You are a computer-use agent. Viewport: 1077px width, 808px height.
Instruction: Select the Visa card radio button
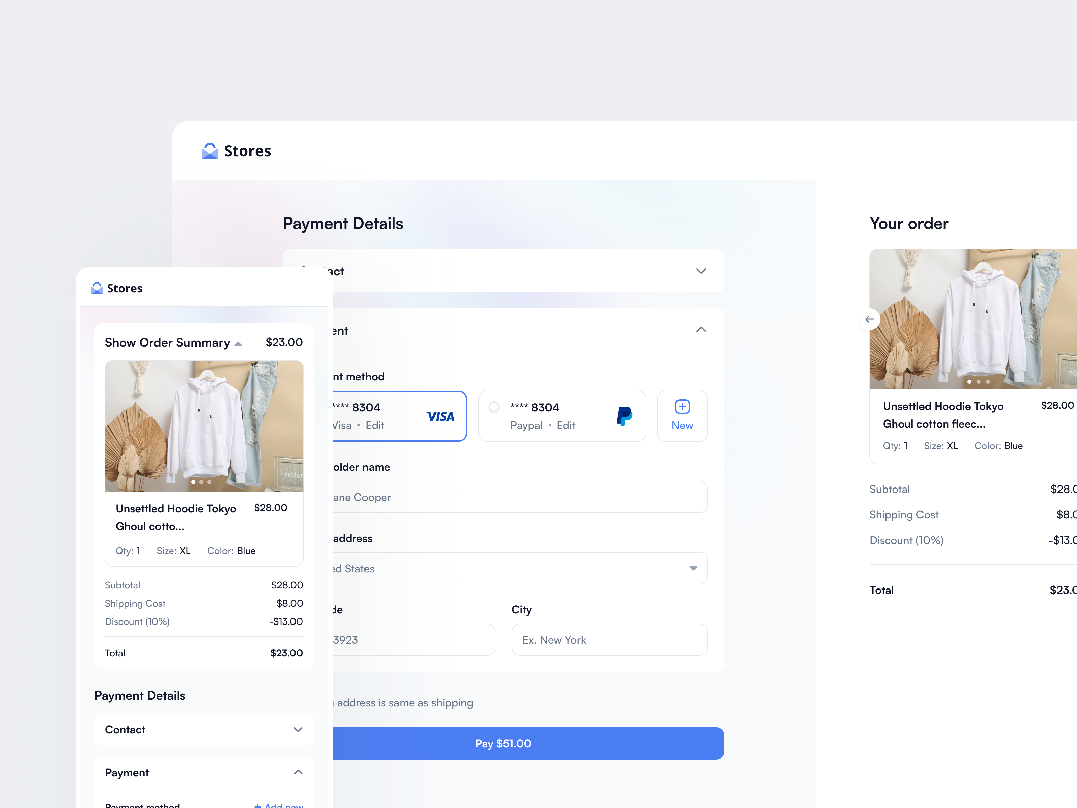[341, 408]
